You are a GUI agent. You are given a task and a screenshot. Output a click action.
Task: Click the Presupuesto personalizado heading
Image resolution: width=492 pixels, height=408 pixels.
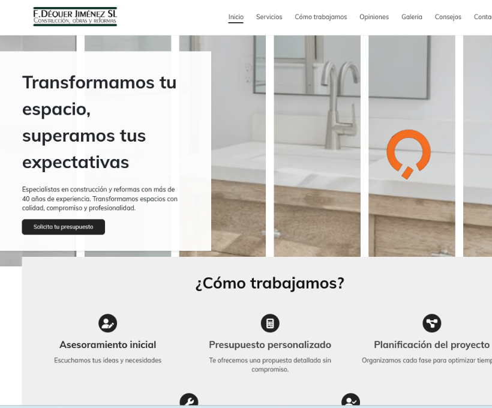point(270,345)
